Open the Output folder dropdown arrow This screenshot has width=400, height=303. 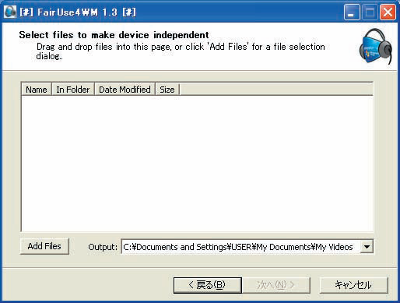tap(367, 247)
